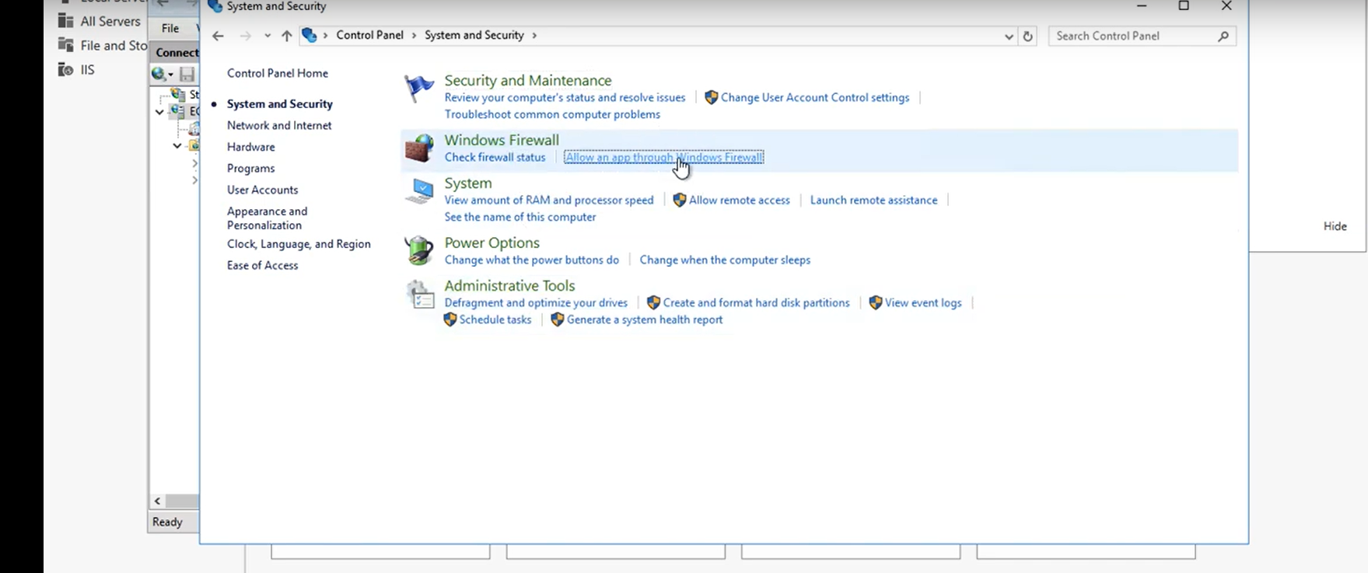Click View event logs
This screenshot has width=1368, height=573.
click(x=923, y=302)
